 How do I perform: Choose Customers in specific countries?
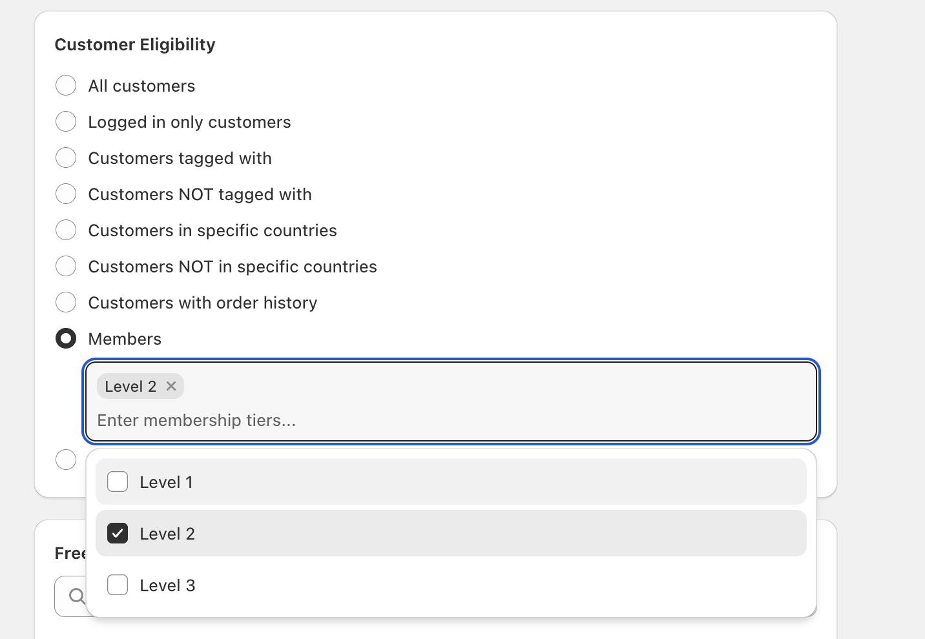(66, 230)
